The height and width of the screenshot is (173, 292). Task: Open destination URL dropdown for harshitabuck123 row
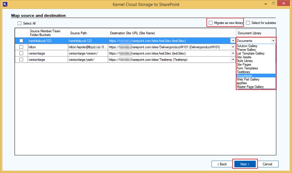coord(233,41)
